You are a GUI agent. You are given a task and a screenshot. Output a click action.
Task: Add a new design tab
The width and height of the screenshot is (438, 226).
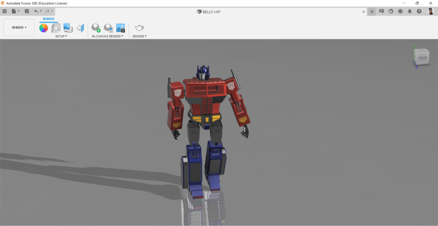coord(372,11)
